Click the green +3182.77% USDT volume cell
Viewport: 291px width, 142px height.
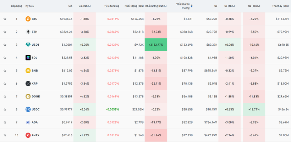point(156,45)
